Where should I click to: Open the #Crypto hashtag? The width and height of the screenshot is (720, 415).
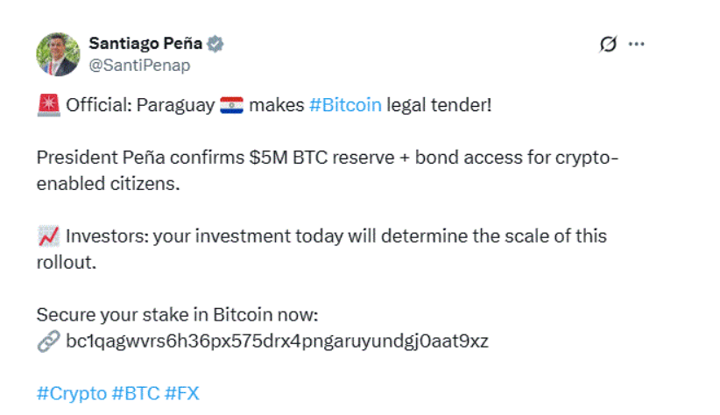(71, 393)
